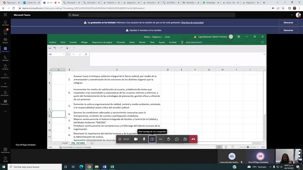303x170 pixels.
Task: Open Aplicaciones in Teams sidebar
Action: 5,150
